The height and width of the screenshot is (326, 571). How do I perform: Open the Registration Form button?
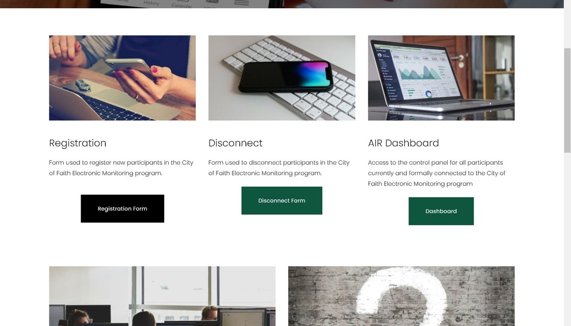122,209
